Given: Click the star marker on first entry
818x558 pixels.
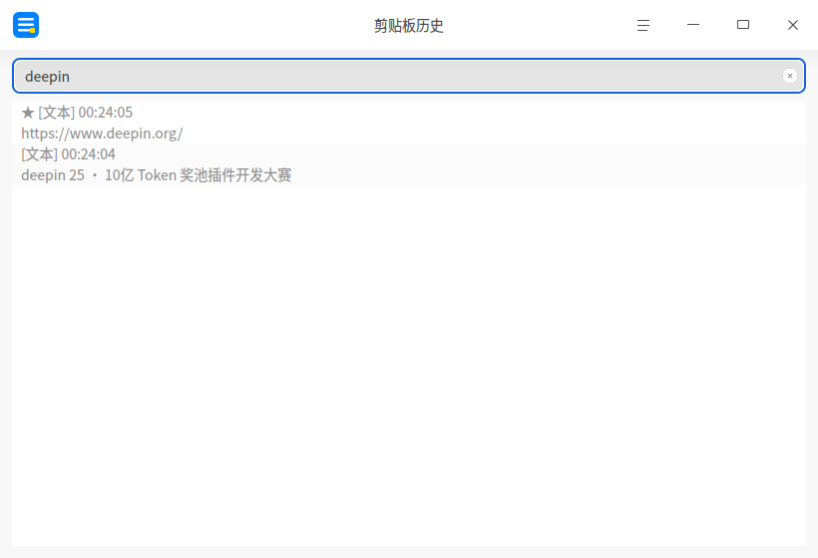Looking at the screenshot, I should (28, 112).
